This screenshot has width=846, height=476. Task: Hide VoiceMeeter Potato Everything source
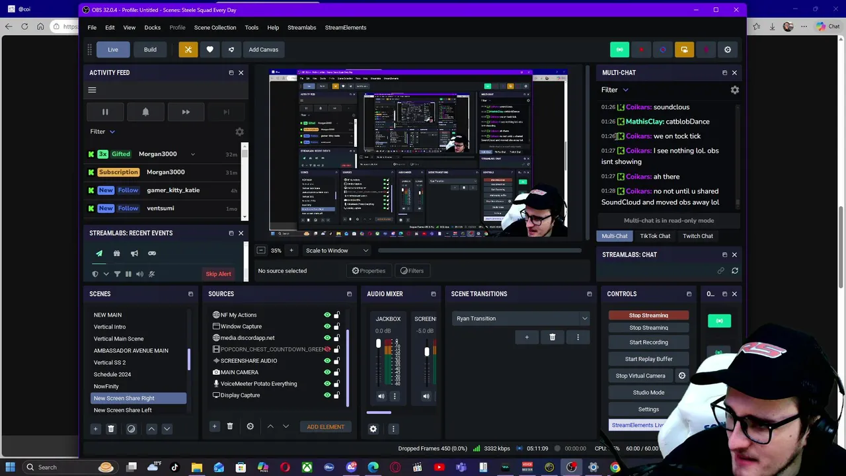tap(327, 383)
